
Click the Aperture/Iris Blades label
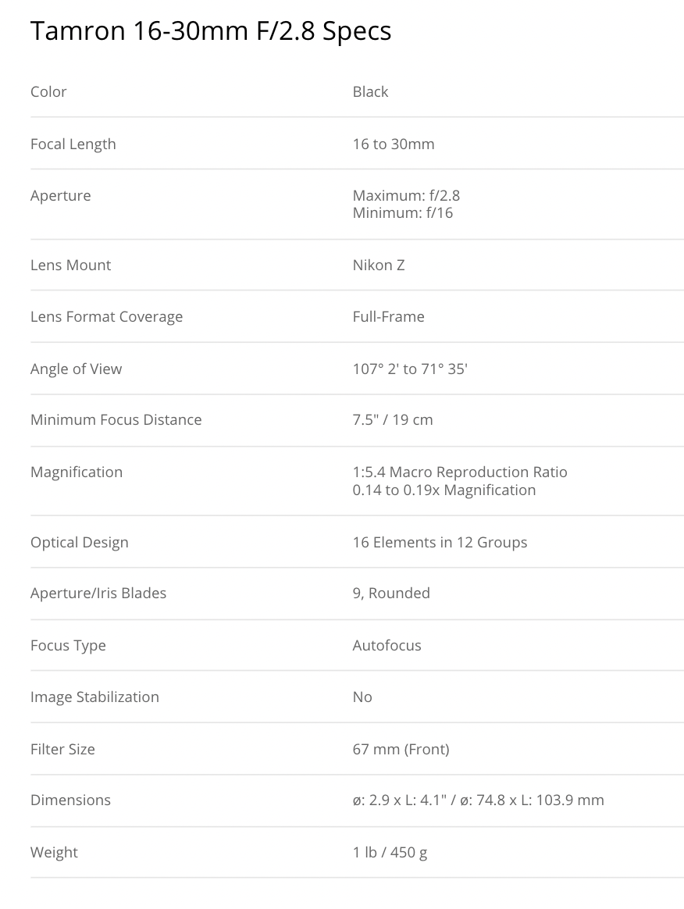[x=98, y=593]
